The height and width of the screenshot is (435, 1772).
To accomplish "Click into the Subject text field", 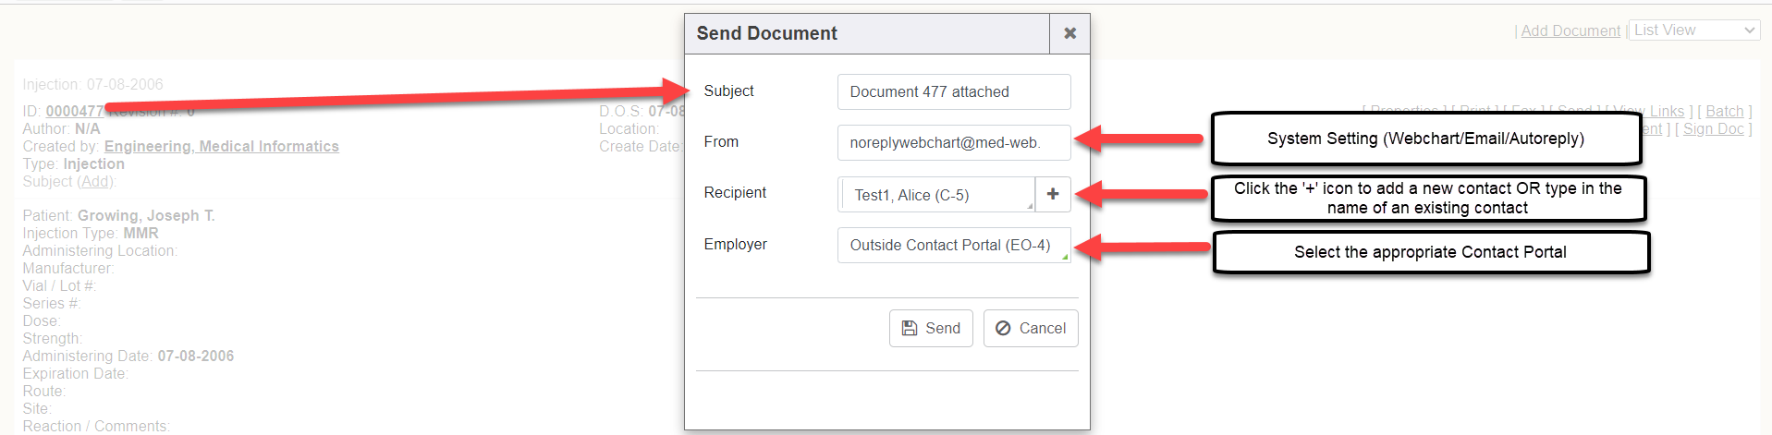I will point(953,92).
